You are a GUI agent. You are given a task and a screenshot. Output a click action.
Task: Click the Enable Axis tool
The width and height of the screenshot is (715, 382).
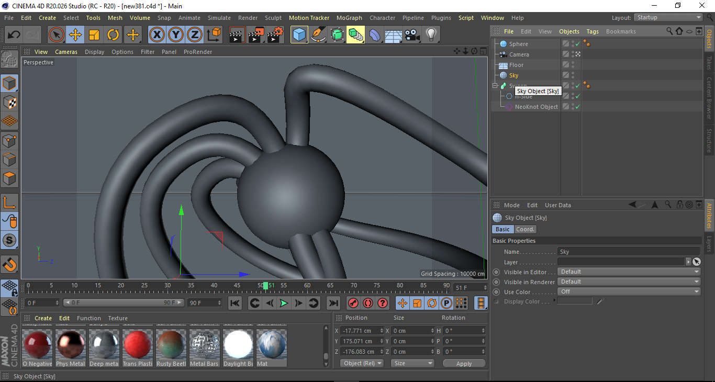(x=9, y=203)
